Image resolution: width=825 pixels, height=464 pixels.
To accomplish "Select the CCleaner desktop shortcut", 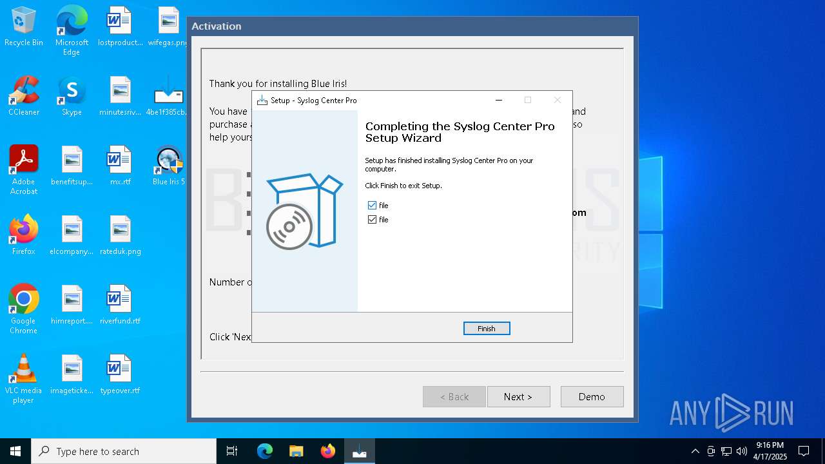I will point(24,97).
